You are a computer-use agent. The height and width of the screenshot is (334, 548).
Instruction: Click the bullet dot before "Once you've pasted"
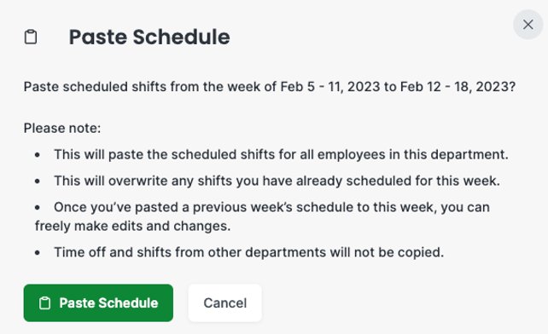pos(38,208)
